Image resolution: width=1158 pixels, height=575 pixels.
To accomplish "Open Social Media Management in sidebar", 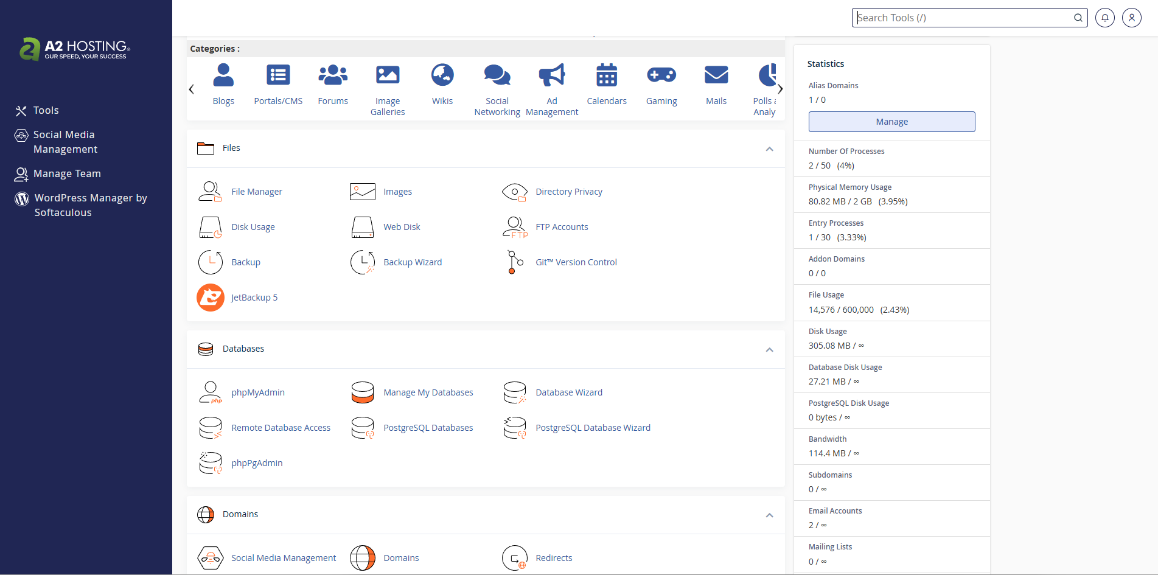I will pos(56,142).
